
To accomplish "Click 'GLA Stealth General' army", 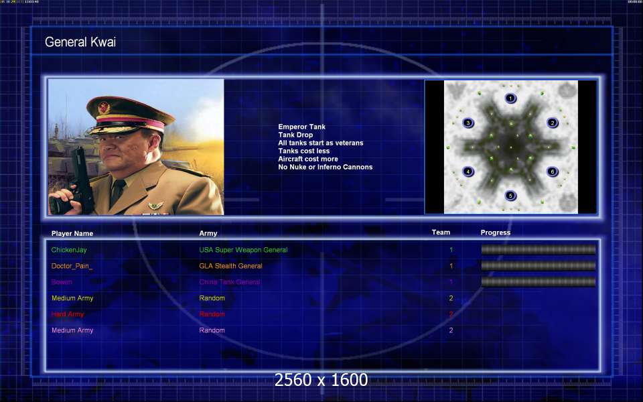I will (230, 266).
